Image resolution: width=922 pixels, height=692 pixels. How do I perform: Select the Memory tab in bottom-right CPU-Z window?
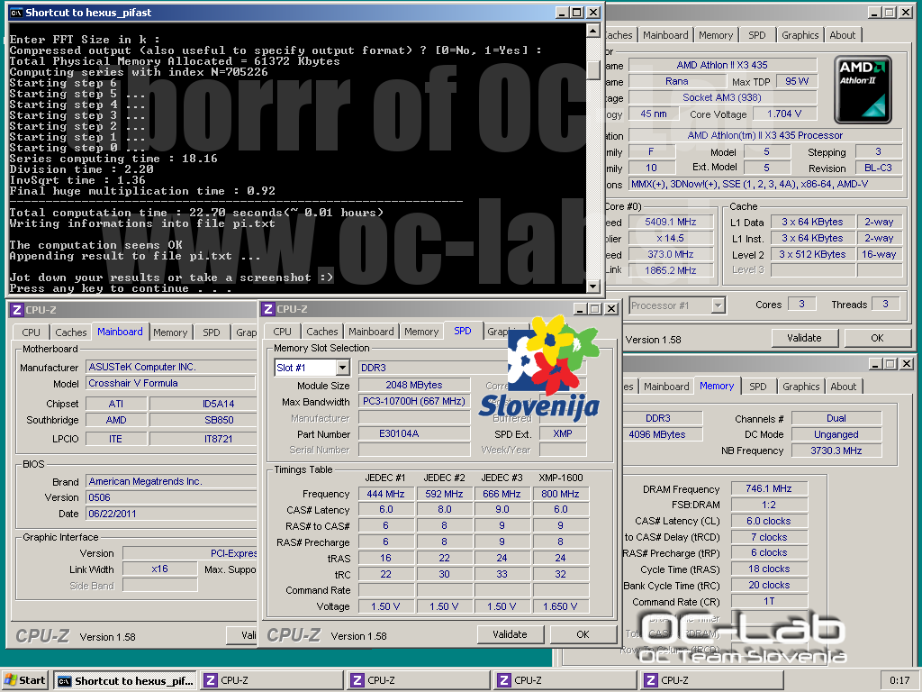pos(717,386)
